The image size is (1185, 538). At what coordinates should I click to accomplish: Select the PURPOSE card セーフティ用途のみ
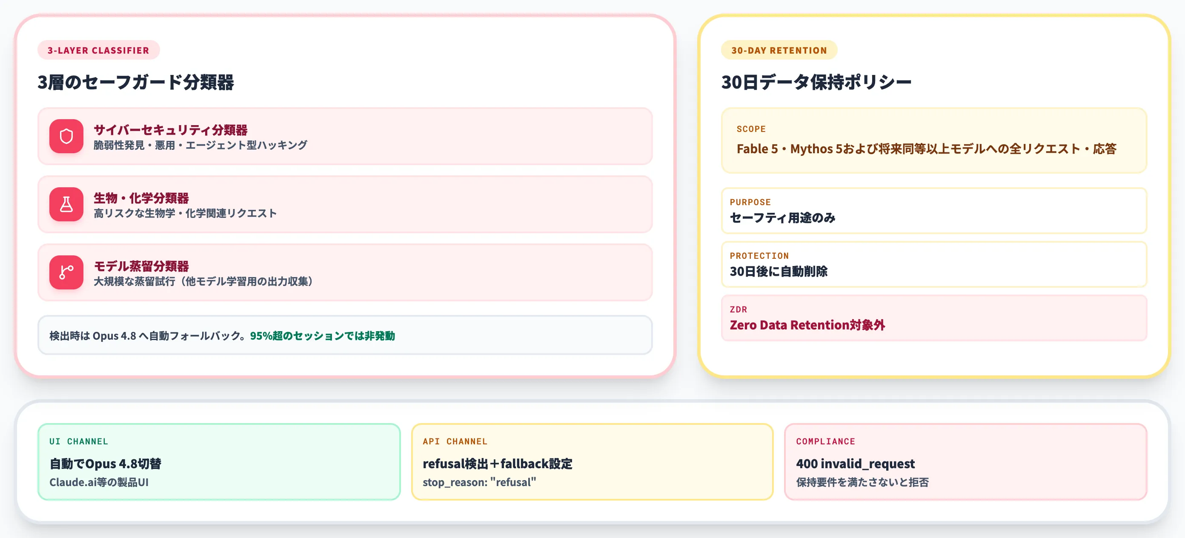coord(934,211)
